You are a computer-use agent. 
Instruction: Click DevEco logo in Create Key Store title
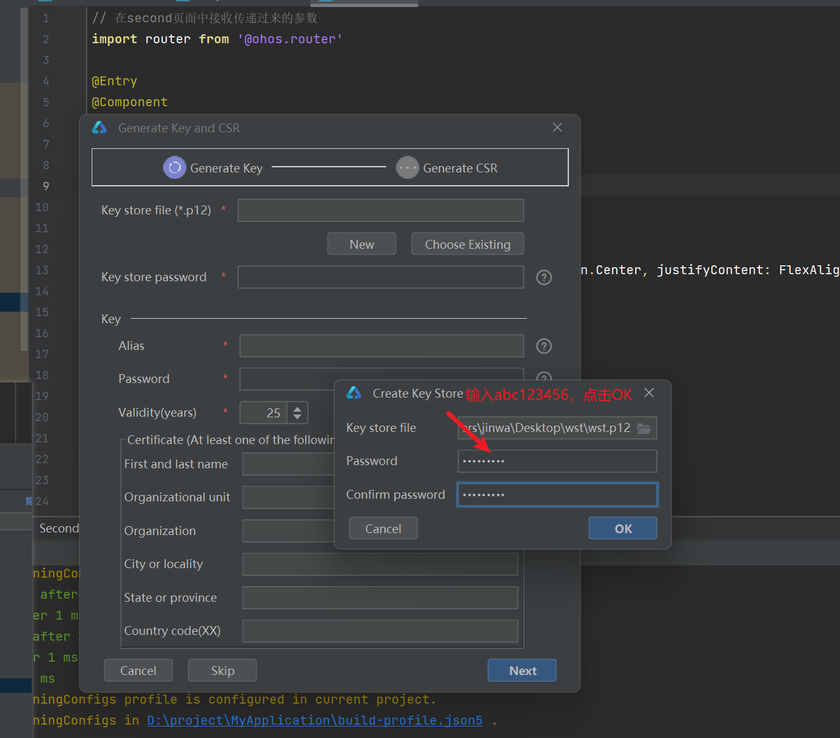coord(354,393)
